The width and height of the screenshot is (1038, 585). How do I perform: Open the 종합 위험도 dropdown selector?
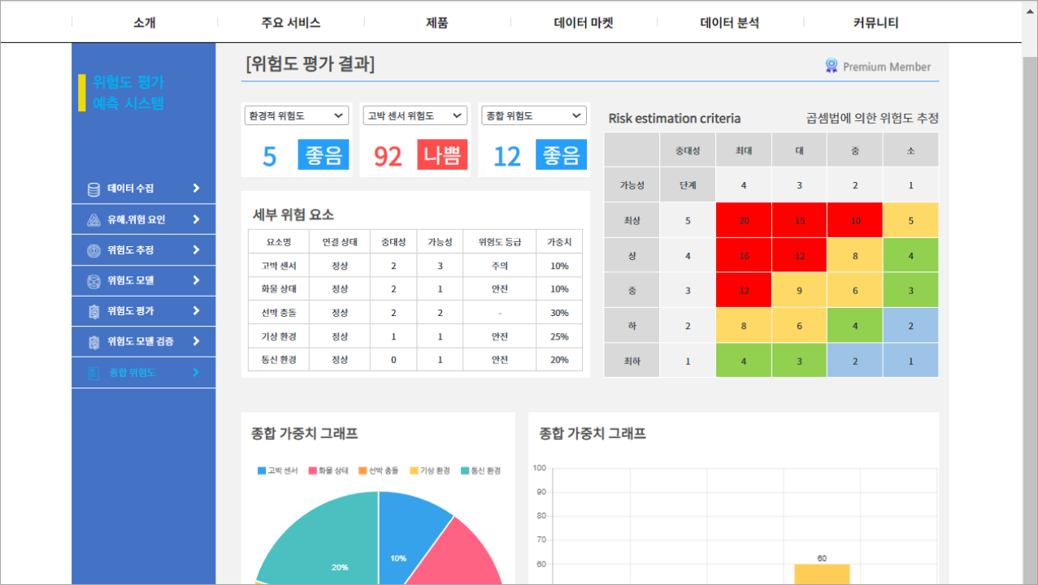pyautogui.click(x=534, y=115)
